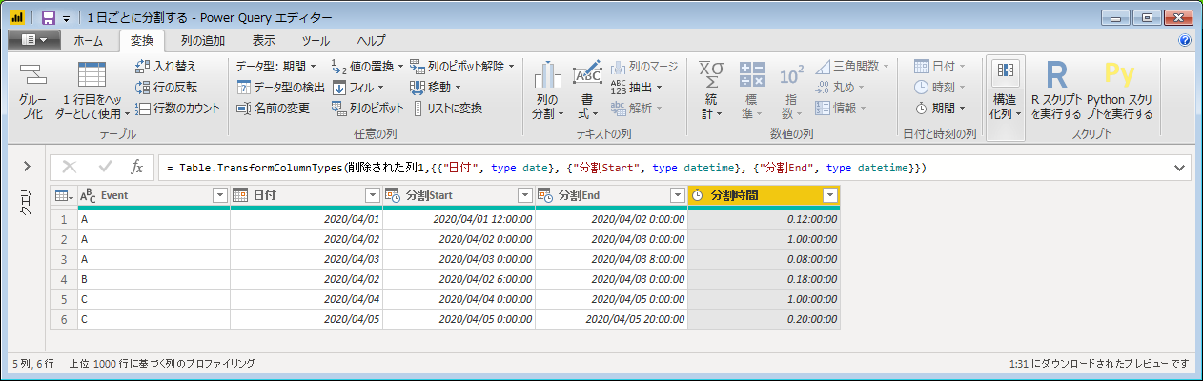Open 列のピボット解除 dropdown
This screenshot has width=1203, height=381.
point(462,67)
